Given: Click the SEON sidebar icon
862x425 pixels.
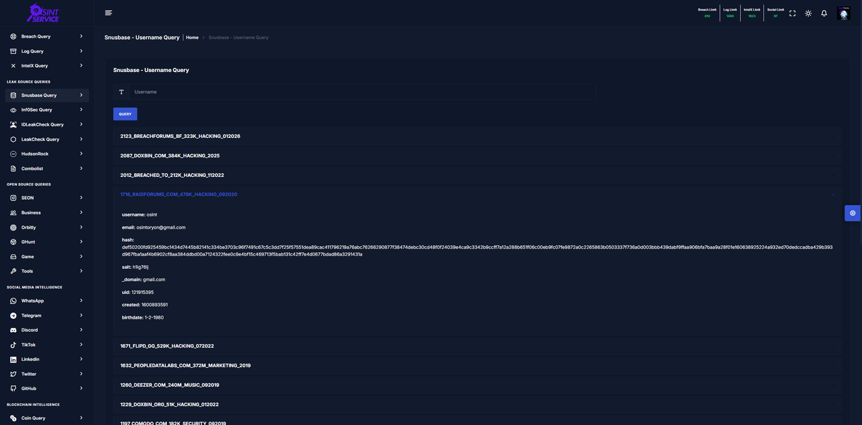Looking at the screenshot, I should [13, 198].
